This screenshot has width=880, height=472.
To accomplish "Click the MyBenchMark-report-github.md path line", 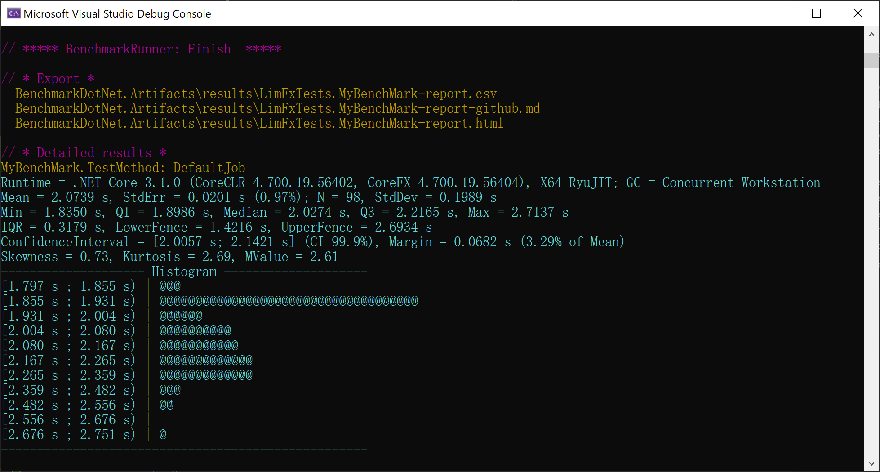I will (x=277, y=108).
